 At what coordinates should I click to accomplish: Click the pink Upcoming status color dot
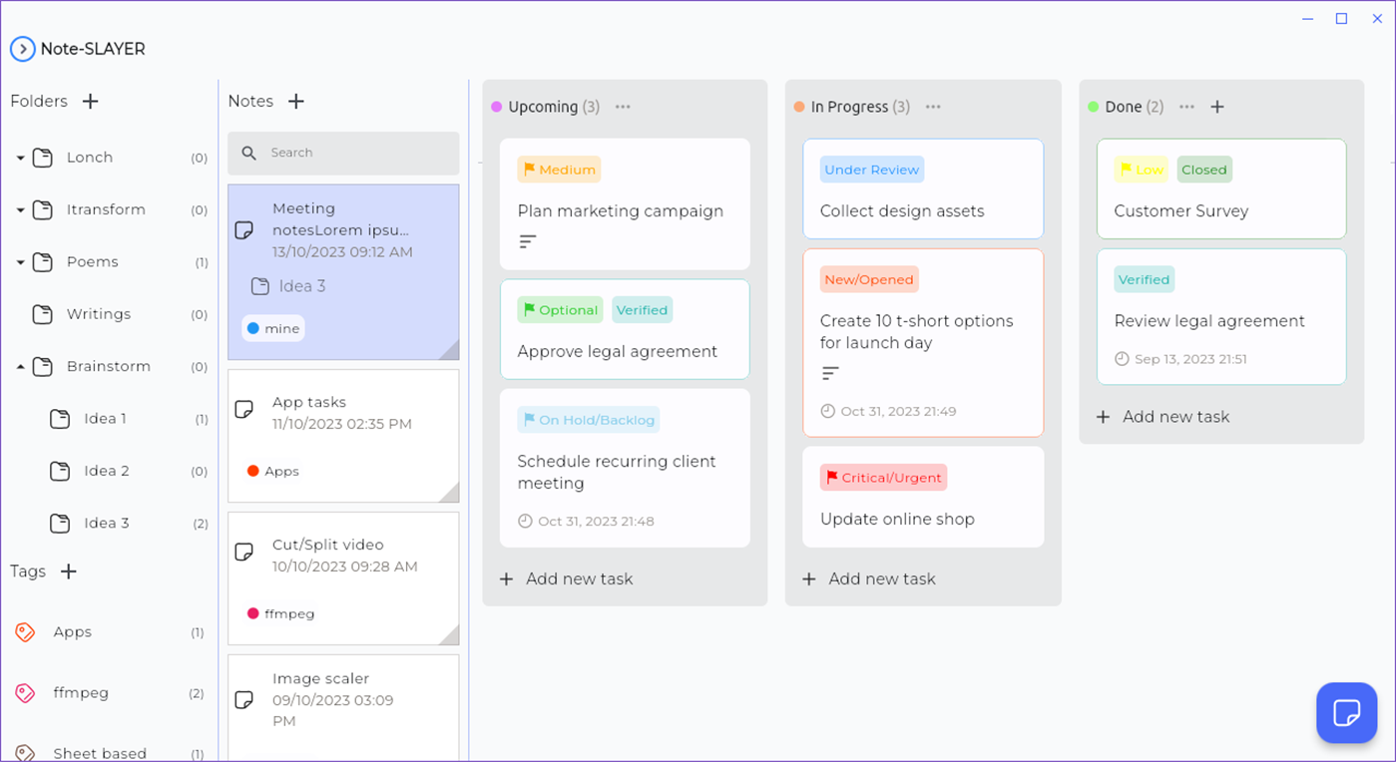tap(496, 107)
